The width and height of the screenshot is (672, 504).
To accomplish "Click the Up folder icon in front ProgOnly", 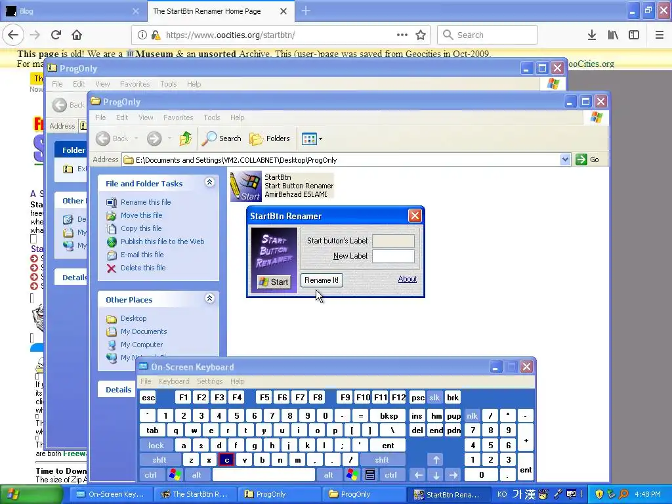I will tap(186, 138).
